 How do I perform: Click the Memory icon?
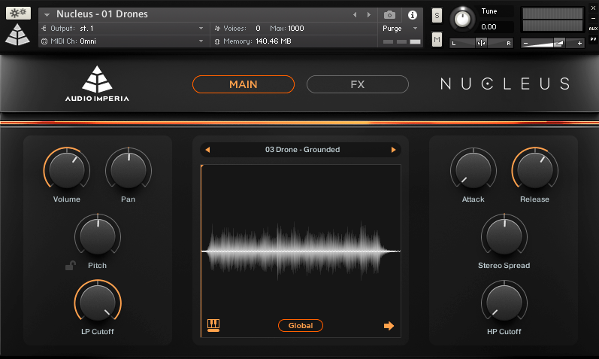click(x=217, y=41)
